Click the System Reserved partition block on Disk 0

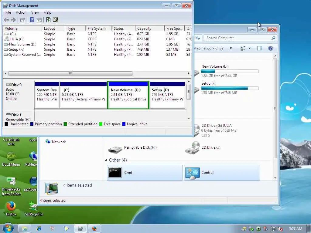[47, 95]
